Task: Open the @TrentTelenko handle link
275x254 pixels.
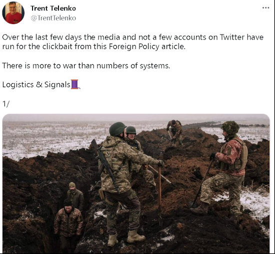Action: tap(53, 18)
